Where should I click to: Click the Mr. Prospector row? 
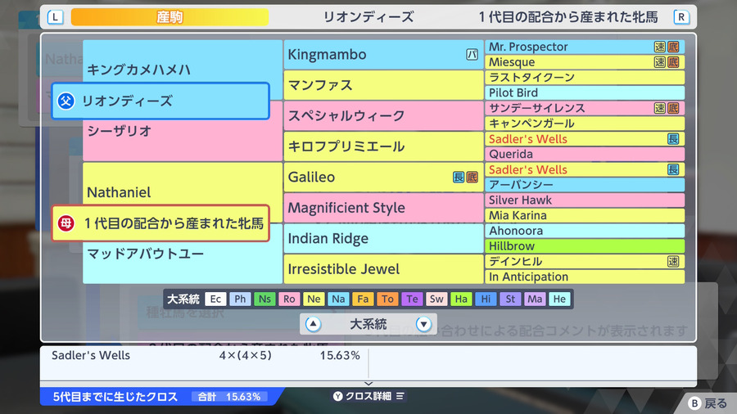(x=584, y=47)
